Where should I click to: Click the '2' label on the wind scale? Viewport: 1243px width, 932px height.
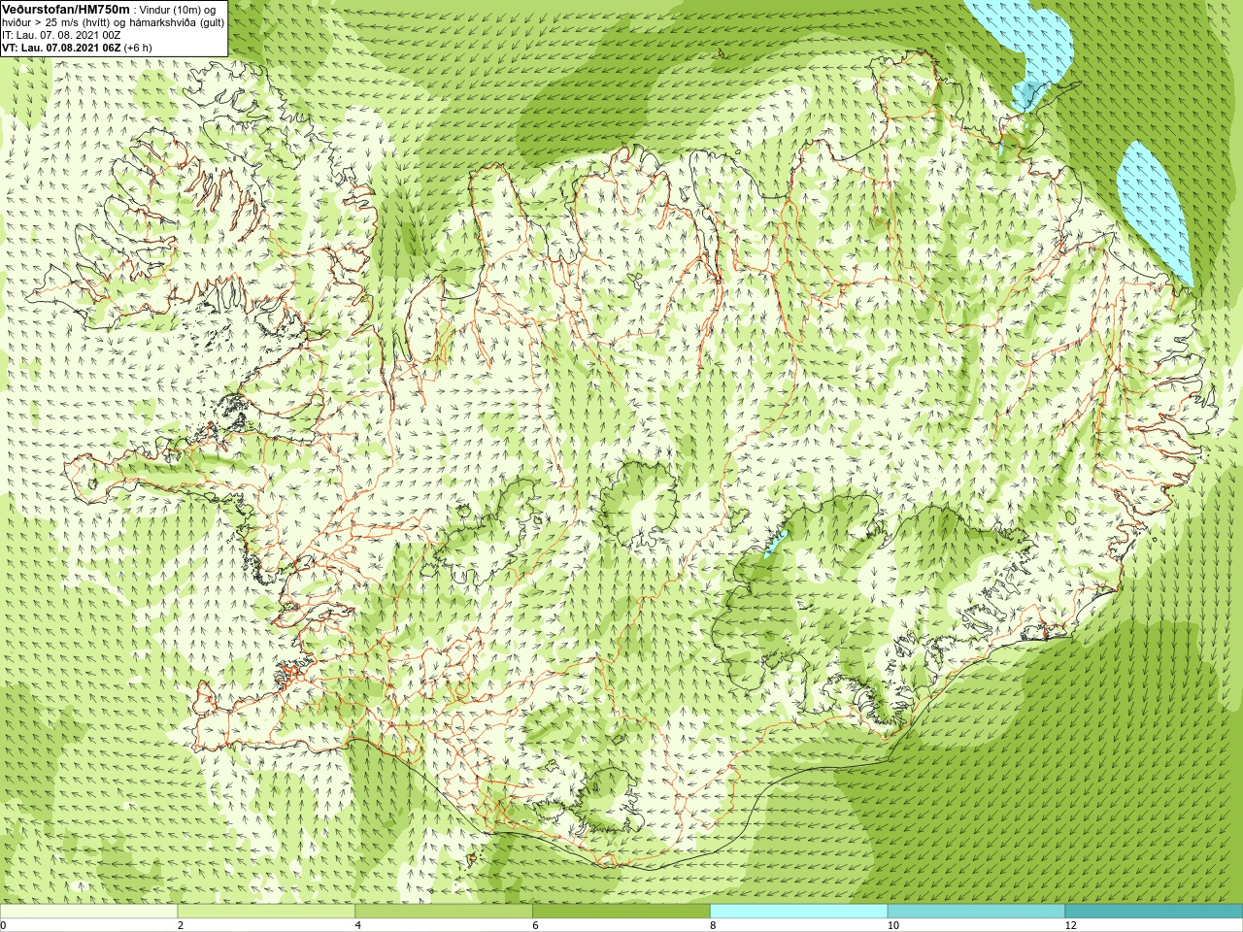coord(181,925)
